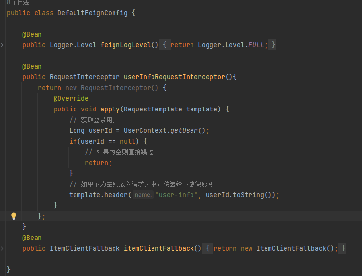Click the "user-info" string literal
Viewport: 362px width, 276px height.
coord(176,195)
